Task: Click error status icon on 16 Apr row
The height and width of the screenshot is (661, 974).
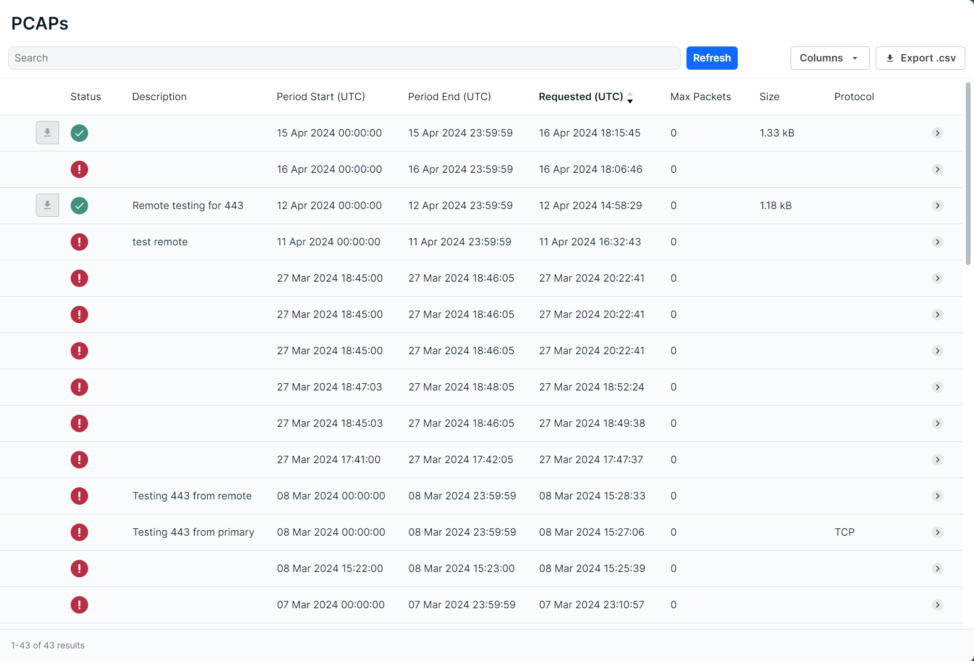Action: pyautogui.click(x=79, y=169)
